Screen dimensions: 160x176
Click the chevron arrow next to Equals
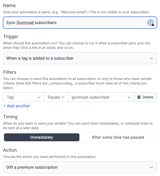63,97
